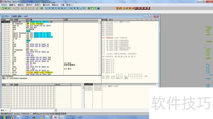Viewport: 213px width, 119px height.
Task: Open the Log window with L icon
Action: (x=46, y=8)
